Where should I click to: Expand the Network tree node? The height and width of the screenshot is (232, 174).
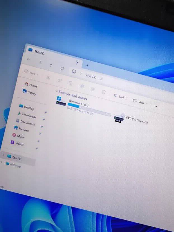[1, 162]
